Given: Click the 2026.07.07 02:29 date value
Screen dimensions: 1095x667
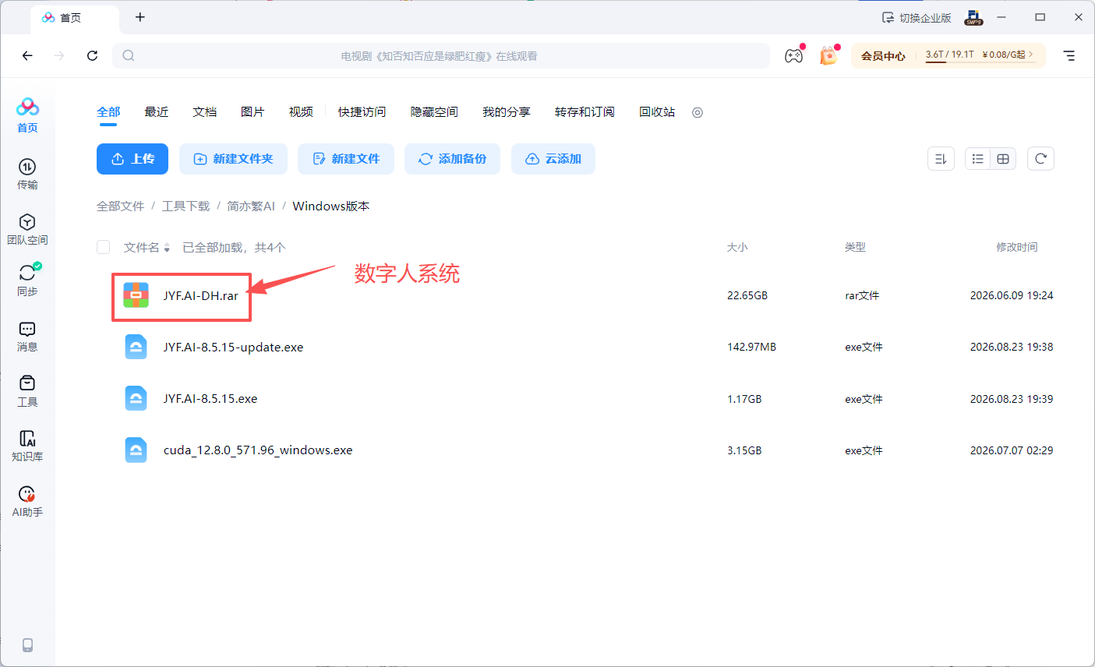Looking at the screenshot, I should pos(1012,450).
